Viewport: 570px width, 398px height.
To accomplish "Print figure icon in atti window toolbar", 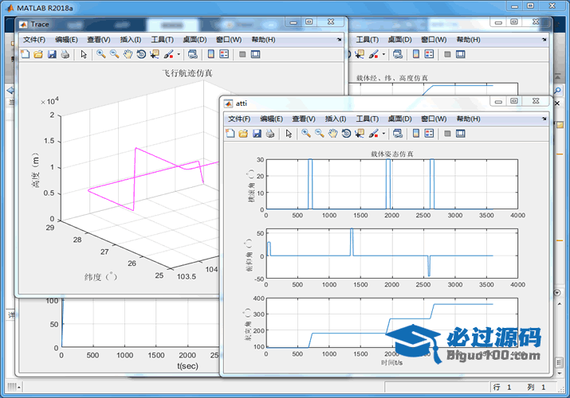I will pyautogui.click(x=270, y=134).
